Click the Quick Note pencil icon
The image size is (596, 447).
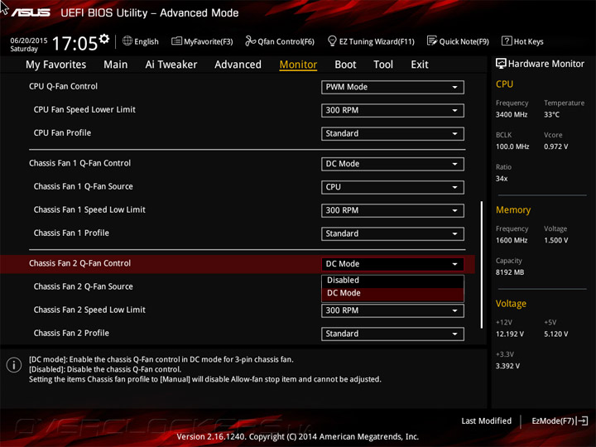click(x=432, y=41)
